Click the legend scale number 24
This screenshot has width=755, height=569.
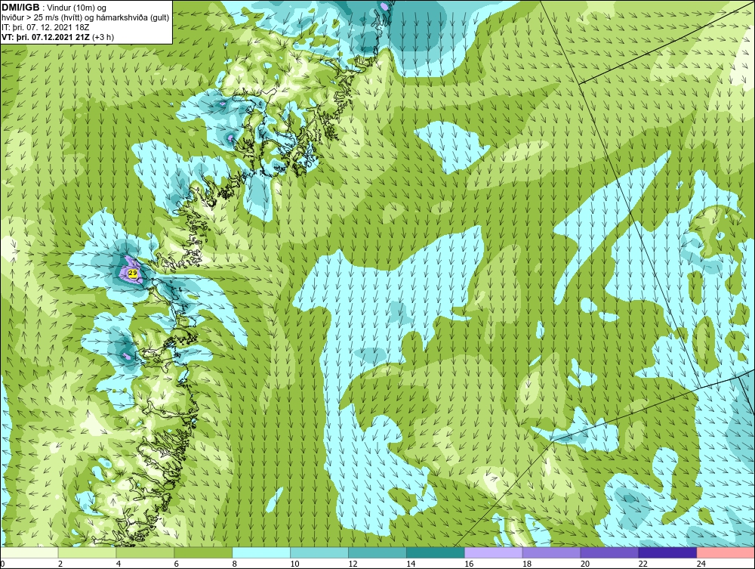pos(701,564)
